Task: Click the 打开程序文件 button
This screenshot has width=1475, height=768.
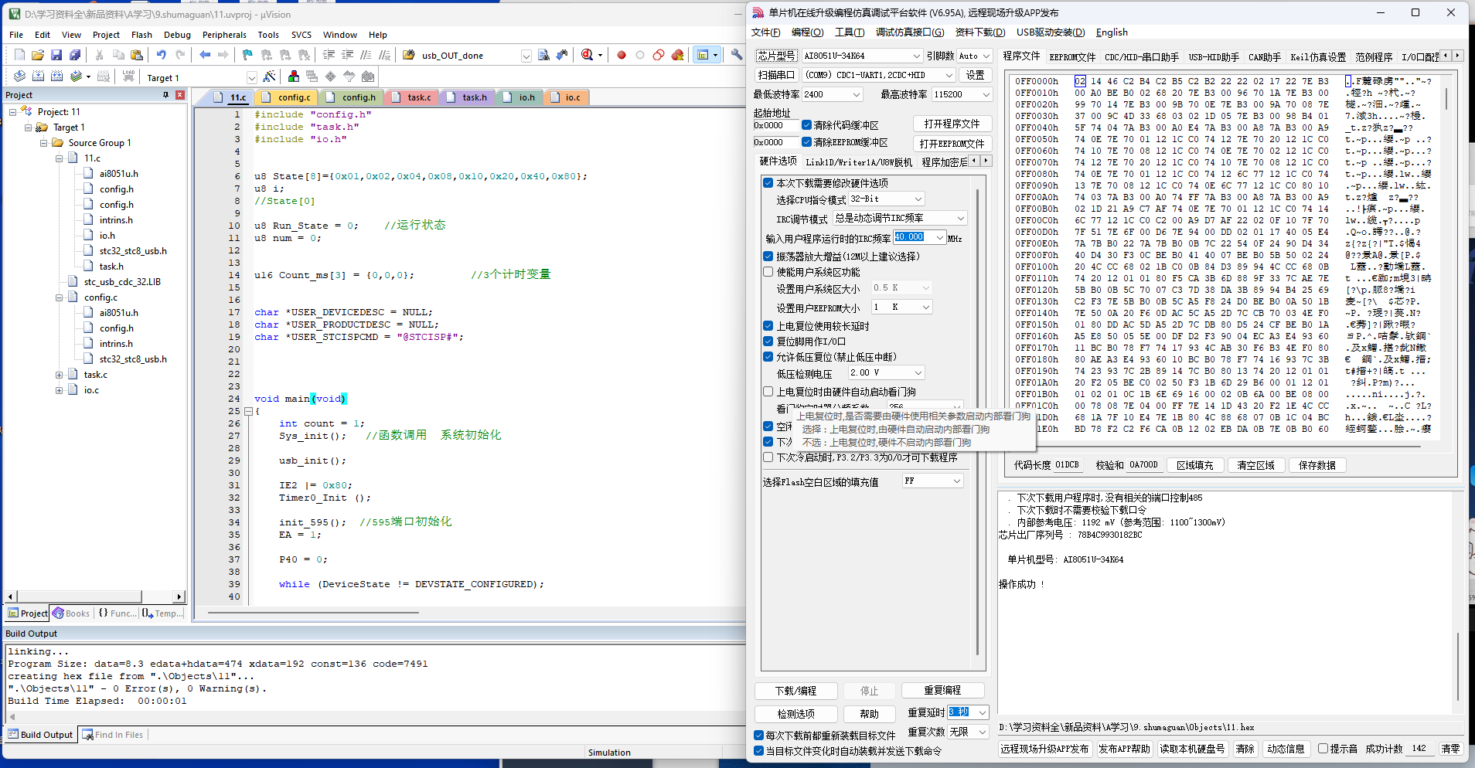Action: [952, 124]
